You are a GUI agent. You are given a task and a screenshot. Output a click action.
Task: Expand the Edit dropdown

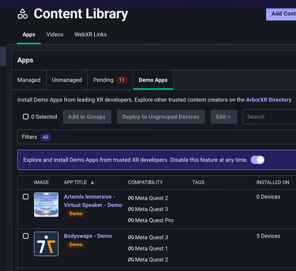point(224,117)
